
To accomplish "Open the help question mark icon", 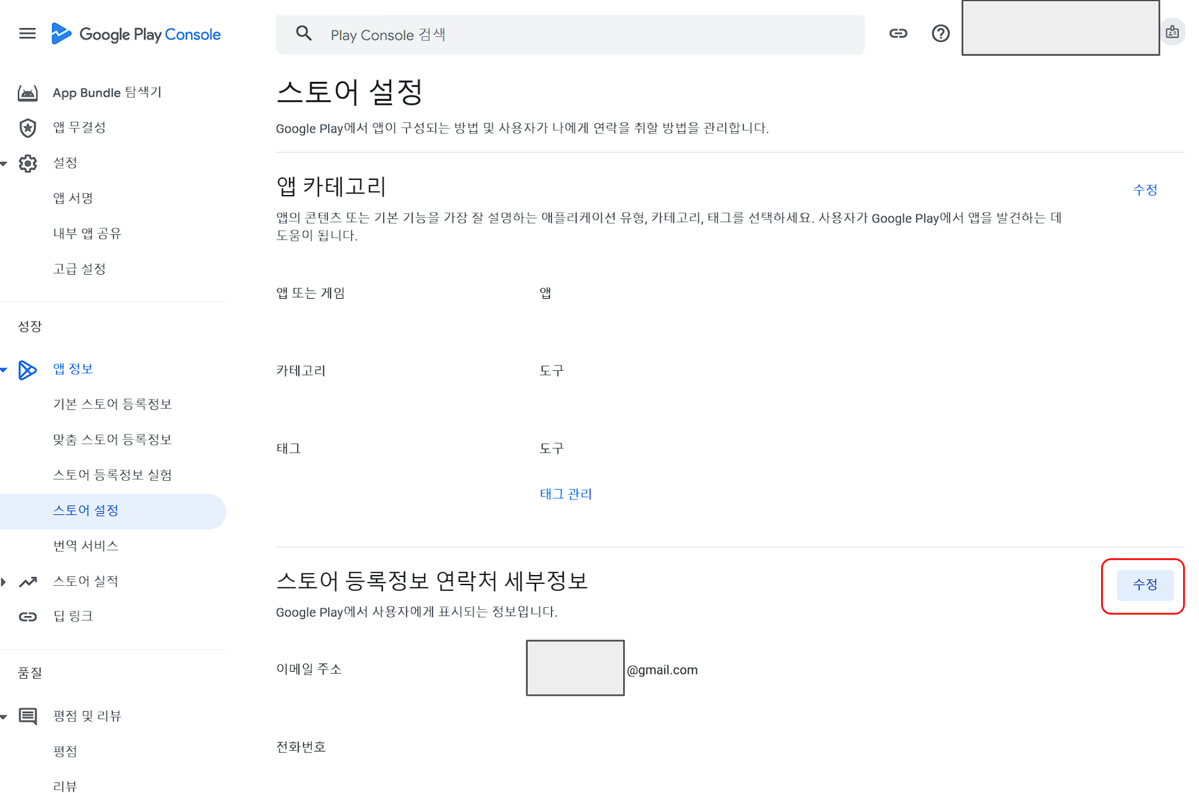I will [x=940, y=33].
